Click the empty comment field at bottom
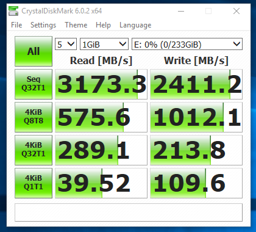This screenshot has height=232, width=256. 129,212
